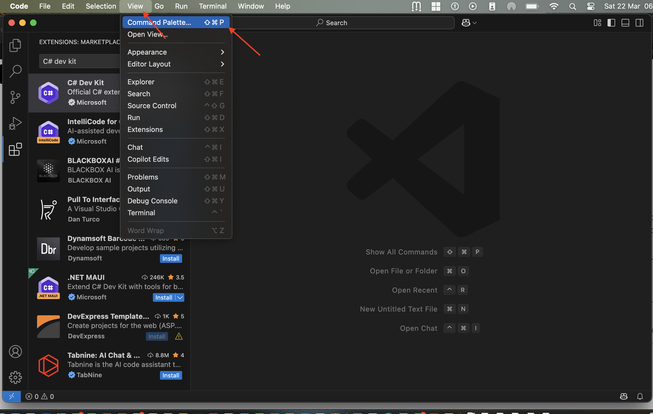Viewport: 653px width, 414px height.
Task: Open the Pull To Interface extension entry
Action: coord(74,210)
